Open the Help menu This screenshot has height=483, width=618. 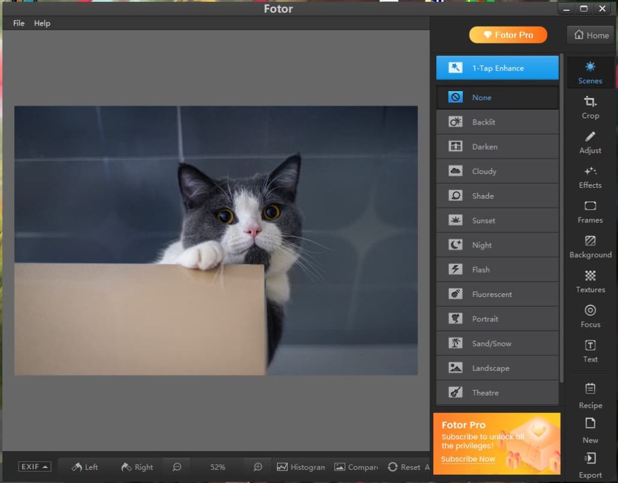tap(42, 24)
